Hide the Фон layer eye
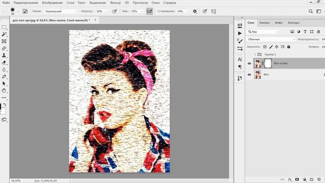The width and height of the screenshot is (325, 183). pos(249,75)
